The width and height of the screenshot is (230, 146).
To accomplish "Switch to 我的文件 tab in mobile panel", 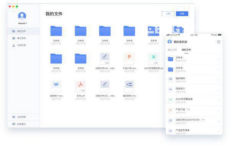I will pyautogui.click(x=186, y=50).
